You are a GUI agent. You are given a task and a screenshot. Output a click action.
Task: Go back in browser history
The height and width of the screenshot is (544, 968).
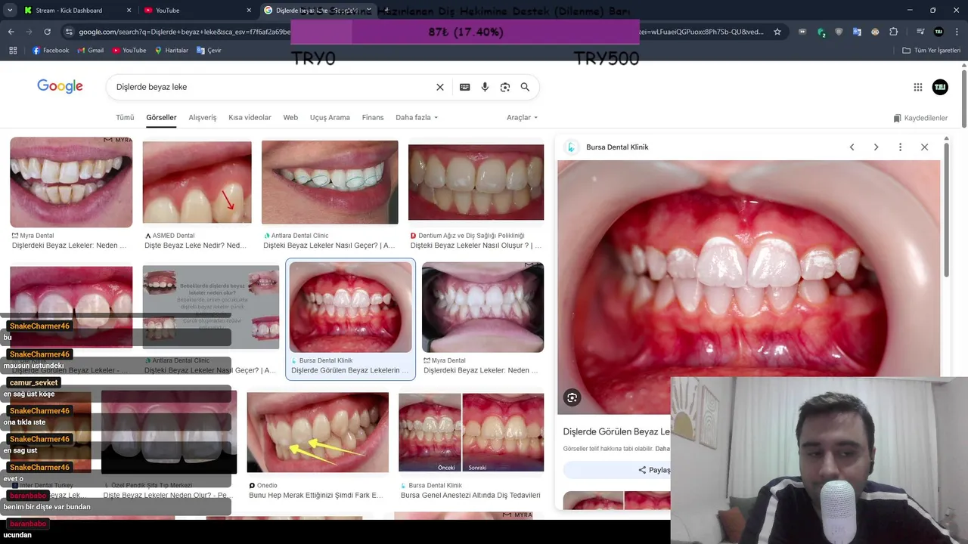pyautogui.click(x=11, y=32)
